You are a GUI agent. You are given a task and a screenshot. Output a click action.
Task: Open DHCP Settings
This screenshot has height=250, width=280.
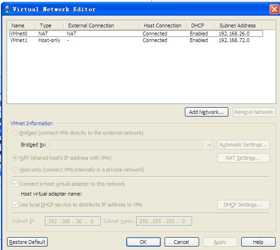[x=244, y=205]
